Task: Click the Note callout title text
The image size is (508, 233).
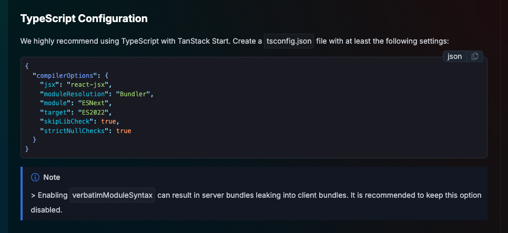Action: coord(52,177)
